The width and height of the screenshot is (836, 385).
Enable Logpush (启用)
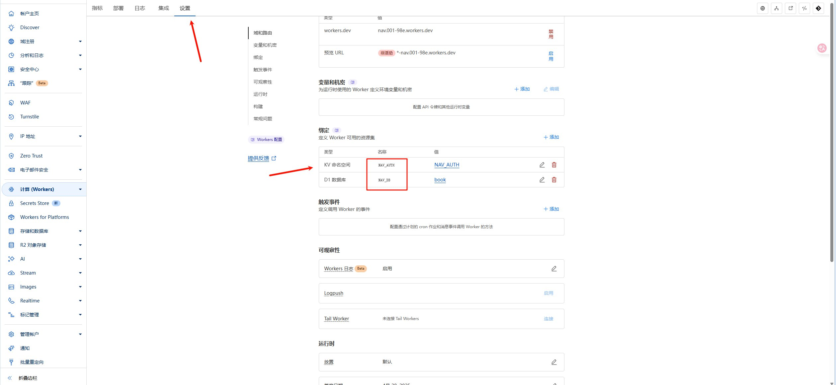tap(548, 293)
